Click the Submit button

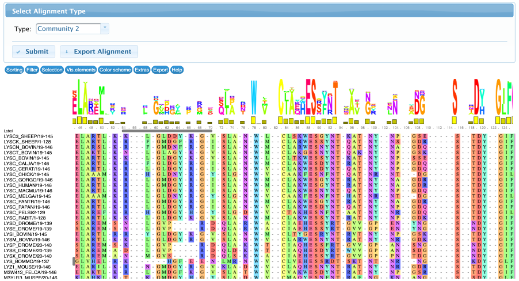tap(33, 52)
